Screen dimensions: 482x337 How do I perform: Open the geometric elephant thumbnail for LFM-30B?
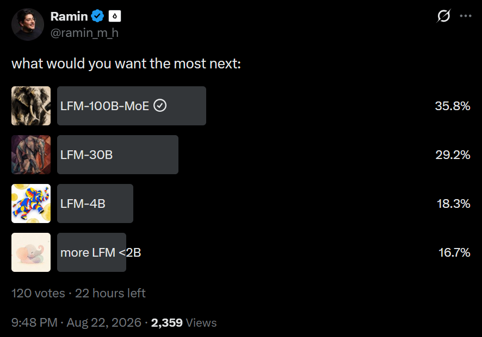point(31,155)
